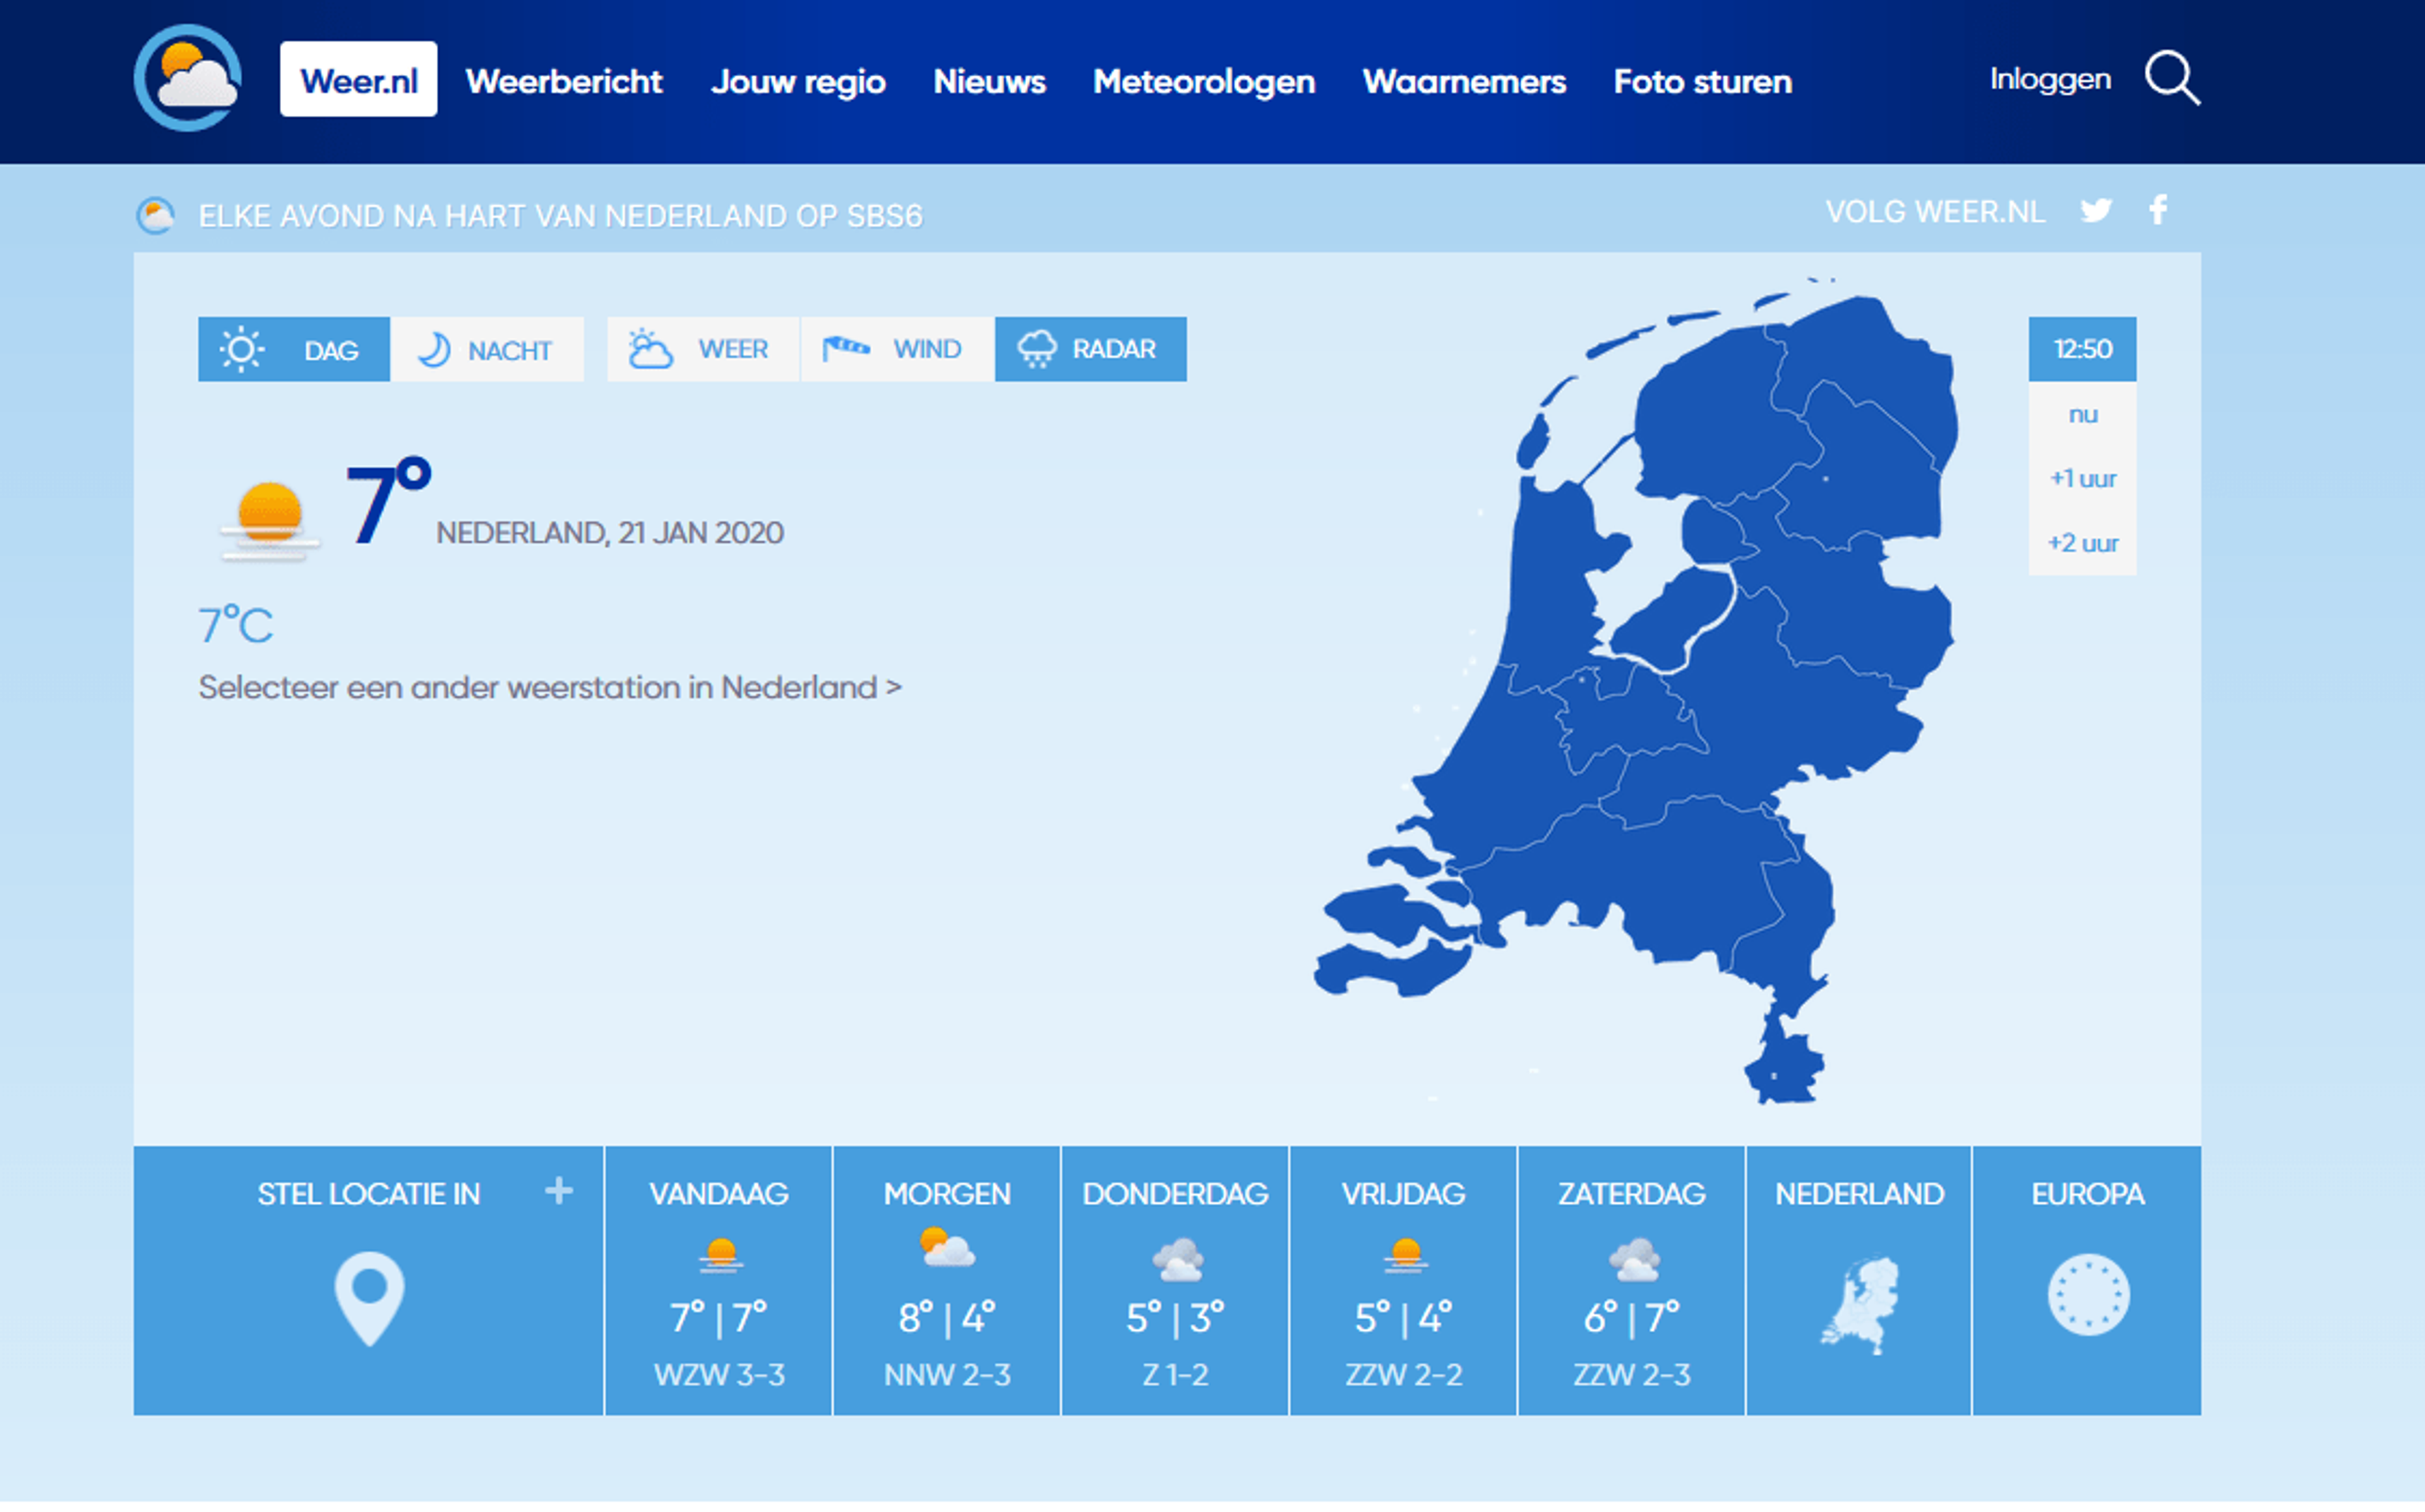Show the RADAR map layer
The width and height of the screenshot is (2425, 1512).
pos(1091,349)
